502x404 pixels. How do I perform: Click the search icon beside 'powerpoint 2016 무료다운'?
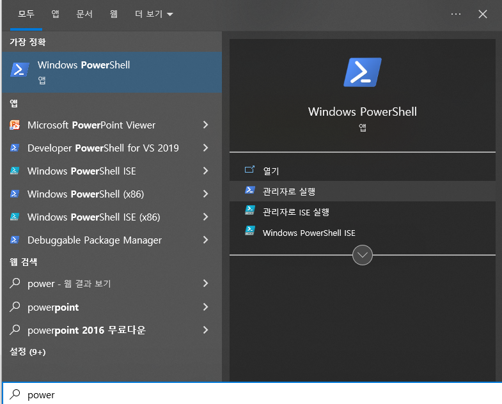click(x=15, y=330)
